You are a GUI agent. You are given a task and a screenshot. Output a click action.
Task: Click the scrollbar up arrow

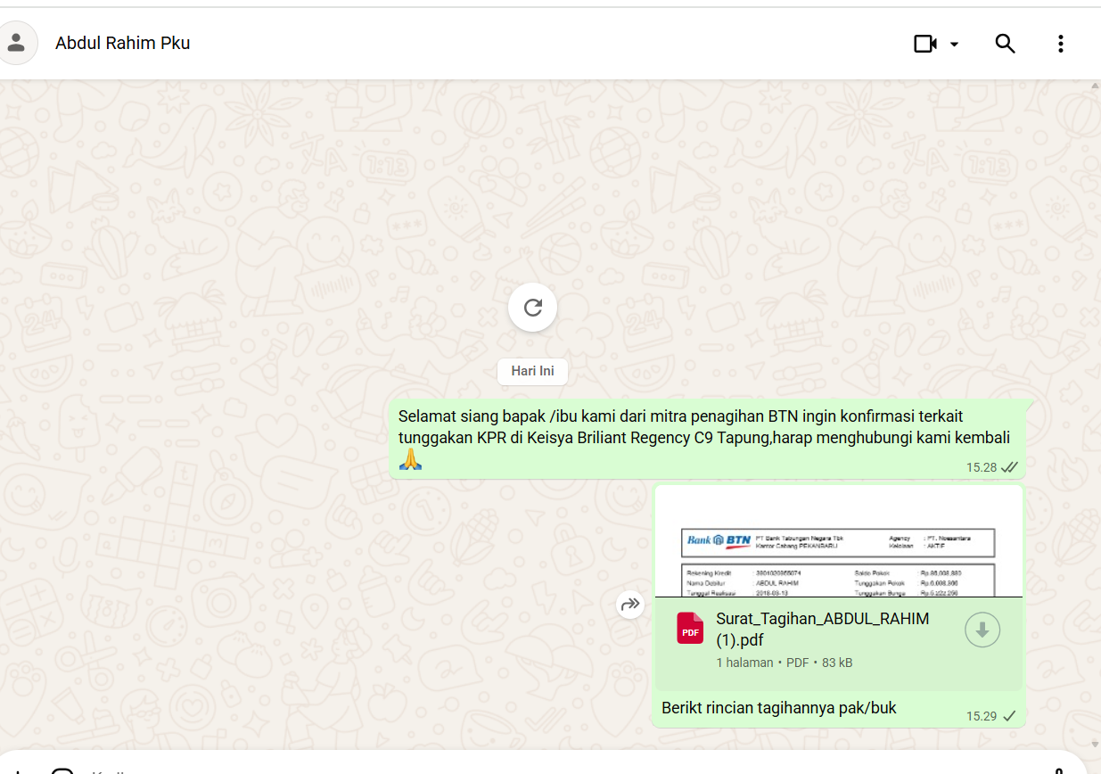point(1095,86)
